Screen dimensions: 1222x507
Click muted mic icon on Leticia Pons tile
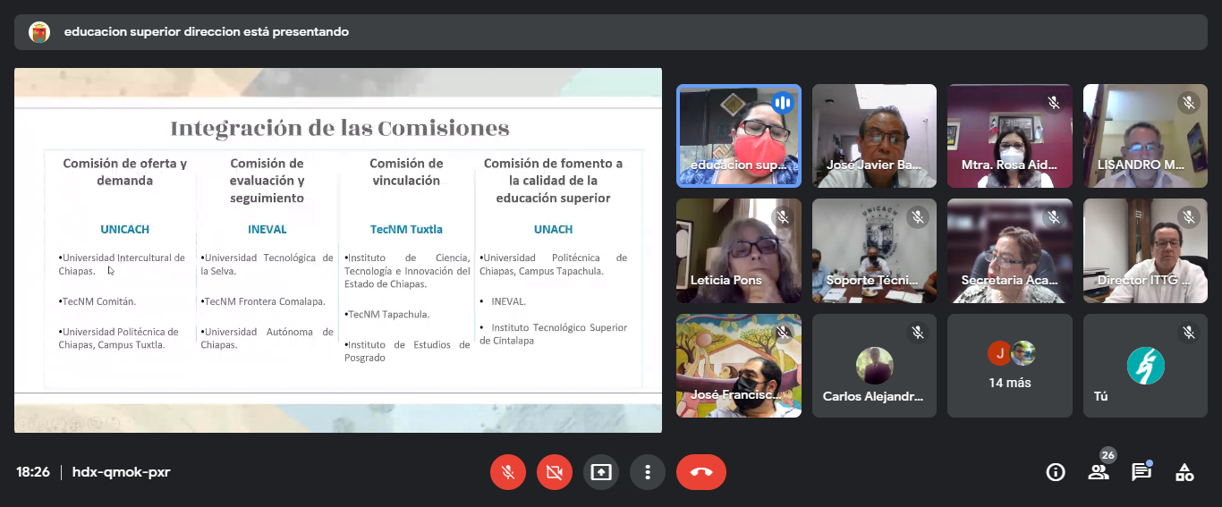point(783,217)
